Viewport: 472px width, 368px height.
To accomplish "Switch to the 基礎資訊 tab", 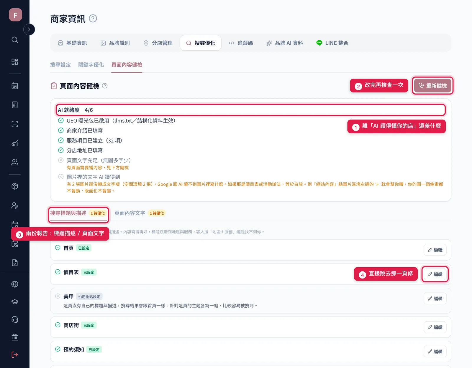I will click(x=72, y=43).
